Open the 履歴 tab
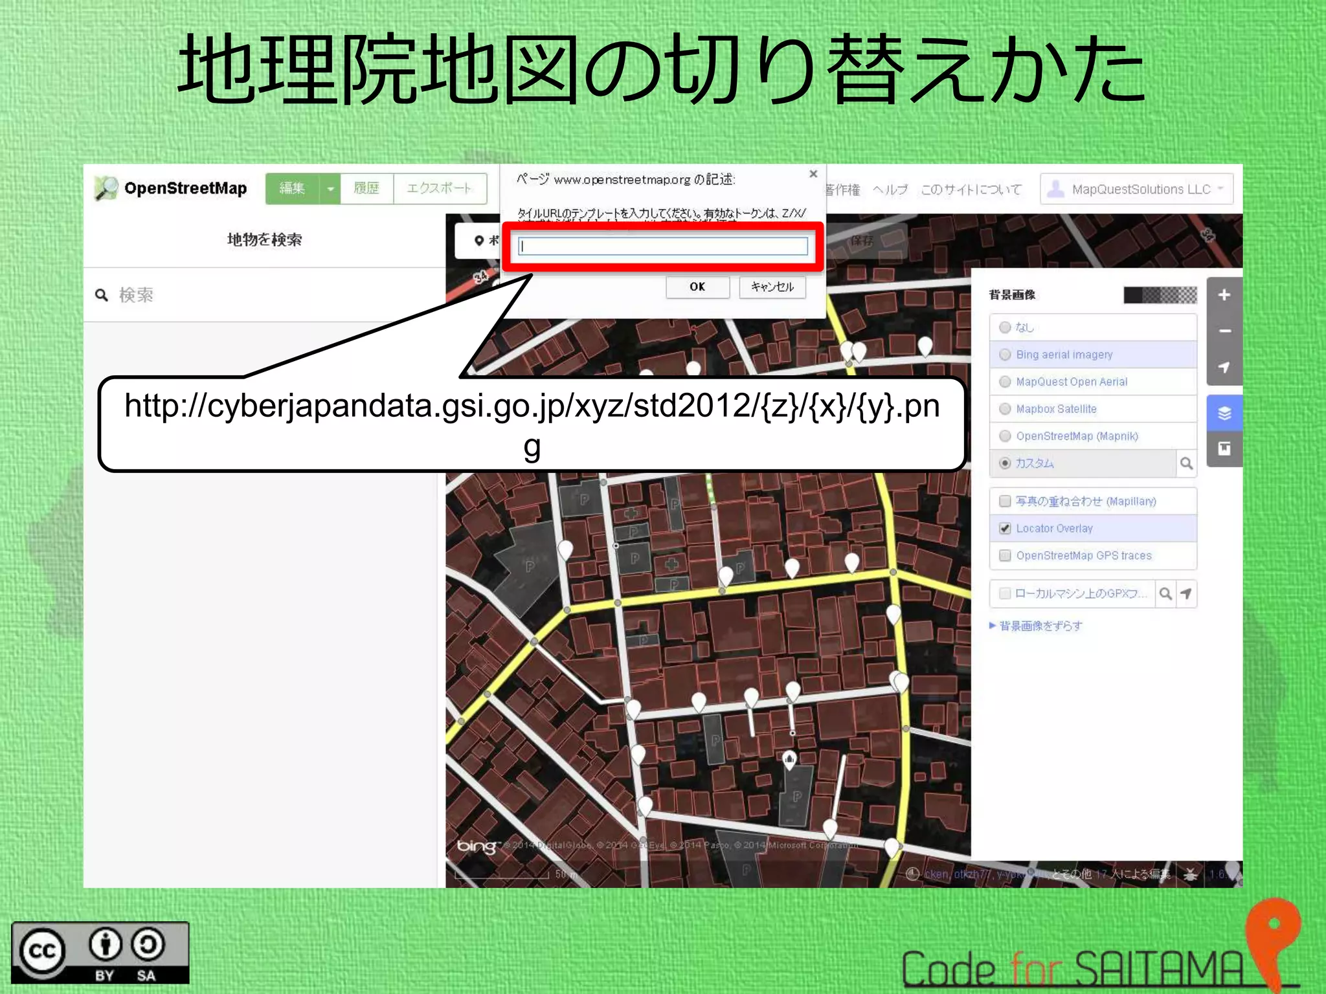Screen dimensions: 1326x994 pos(366,188)
